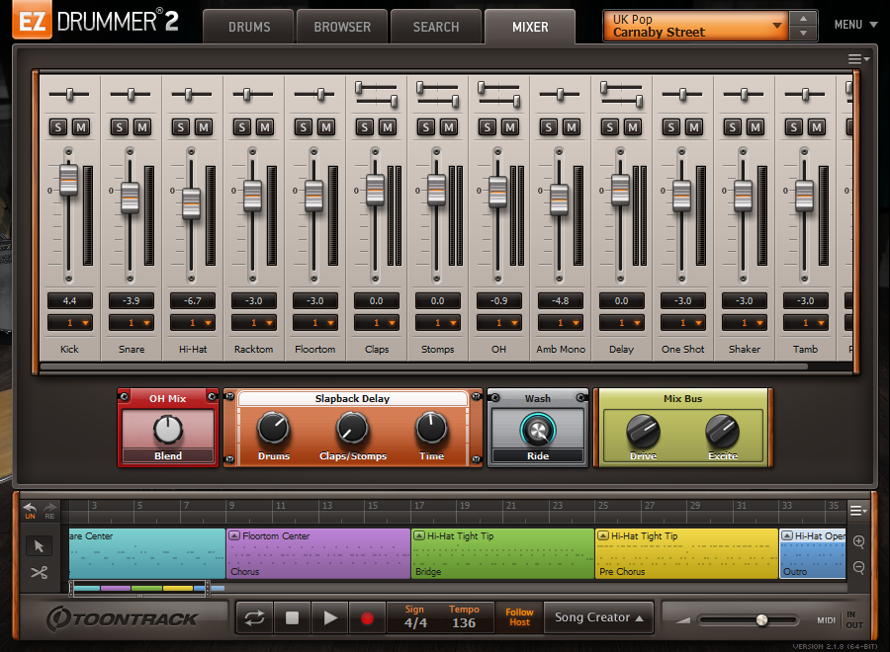
Task: Switch to the DRUMS tab
Action: [x=249, y=27]
